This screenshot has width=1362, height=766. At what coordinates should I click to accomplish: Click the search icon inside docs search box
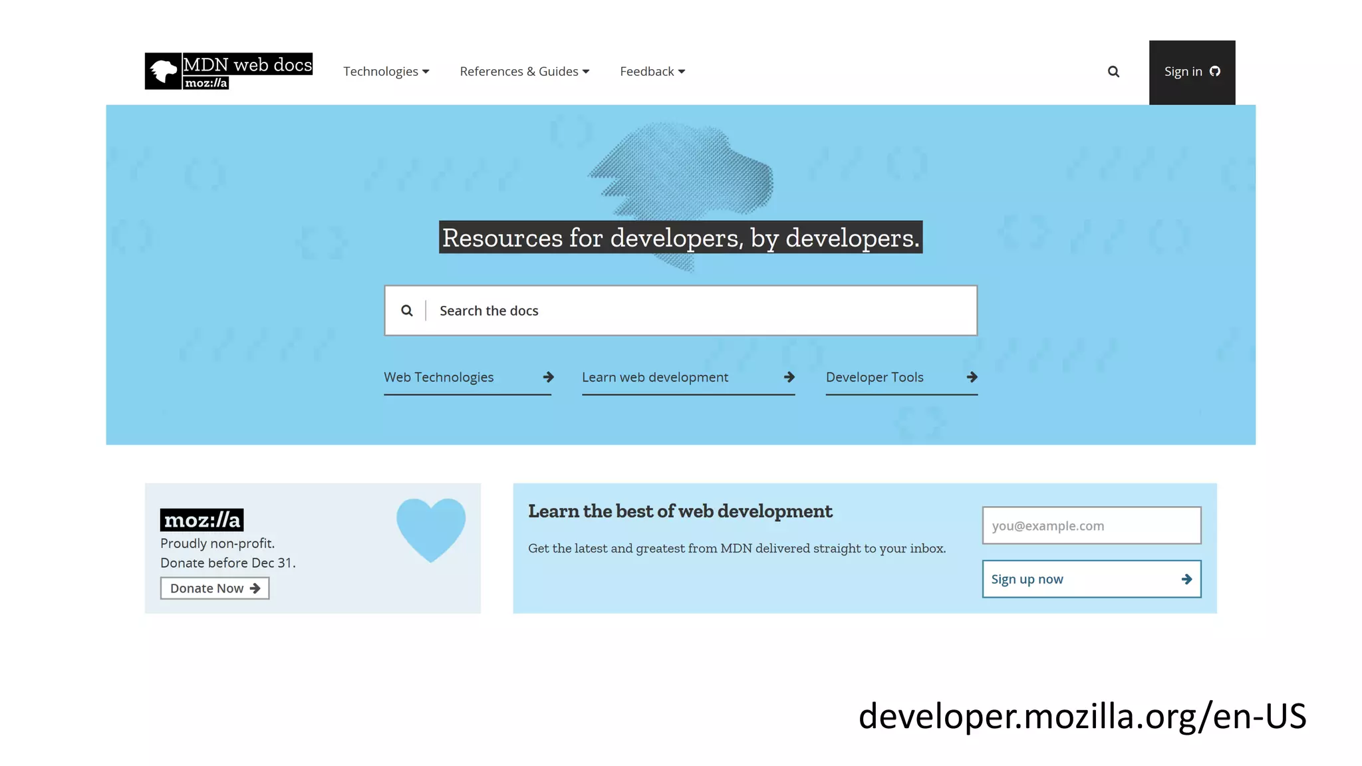coord(407,311)
